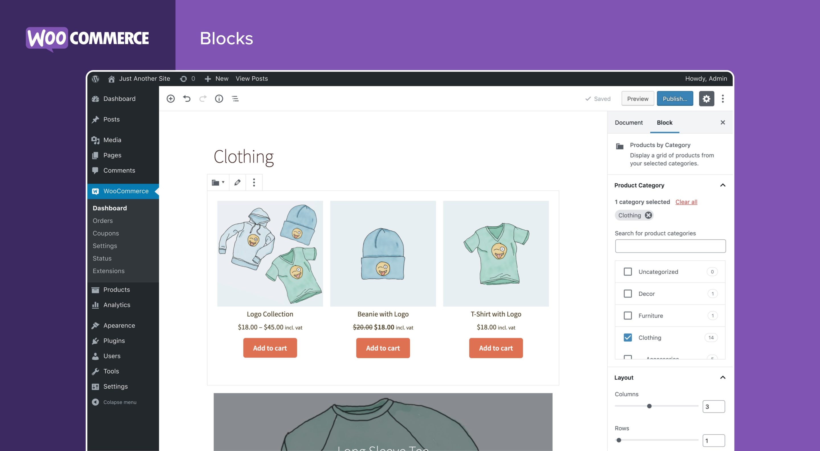Click the undo arrow icon
Viewport: 820px width, 451px height.
[186, 98]
